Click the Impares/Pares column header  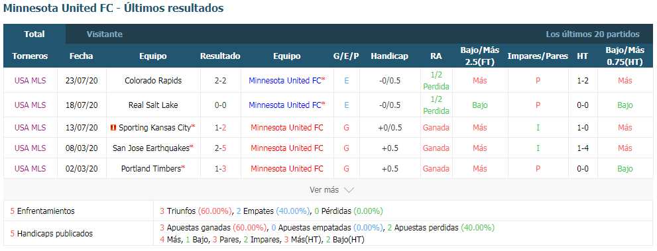coord(538,56)
